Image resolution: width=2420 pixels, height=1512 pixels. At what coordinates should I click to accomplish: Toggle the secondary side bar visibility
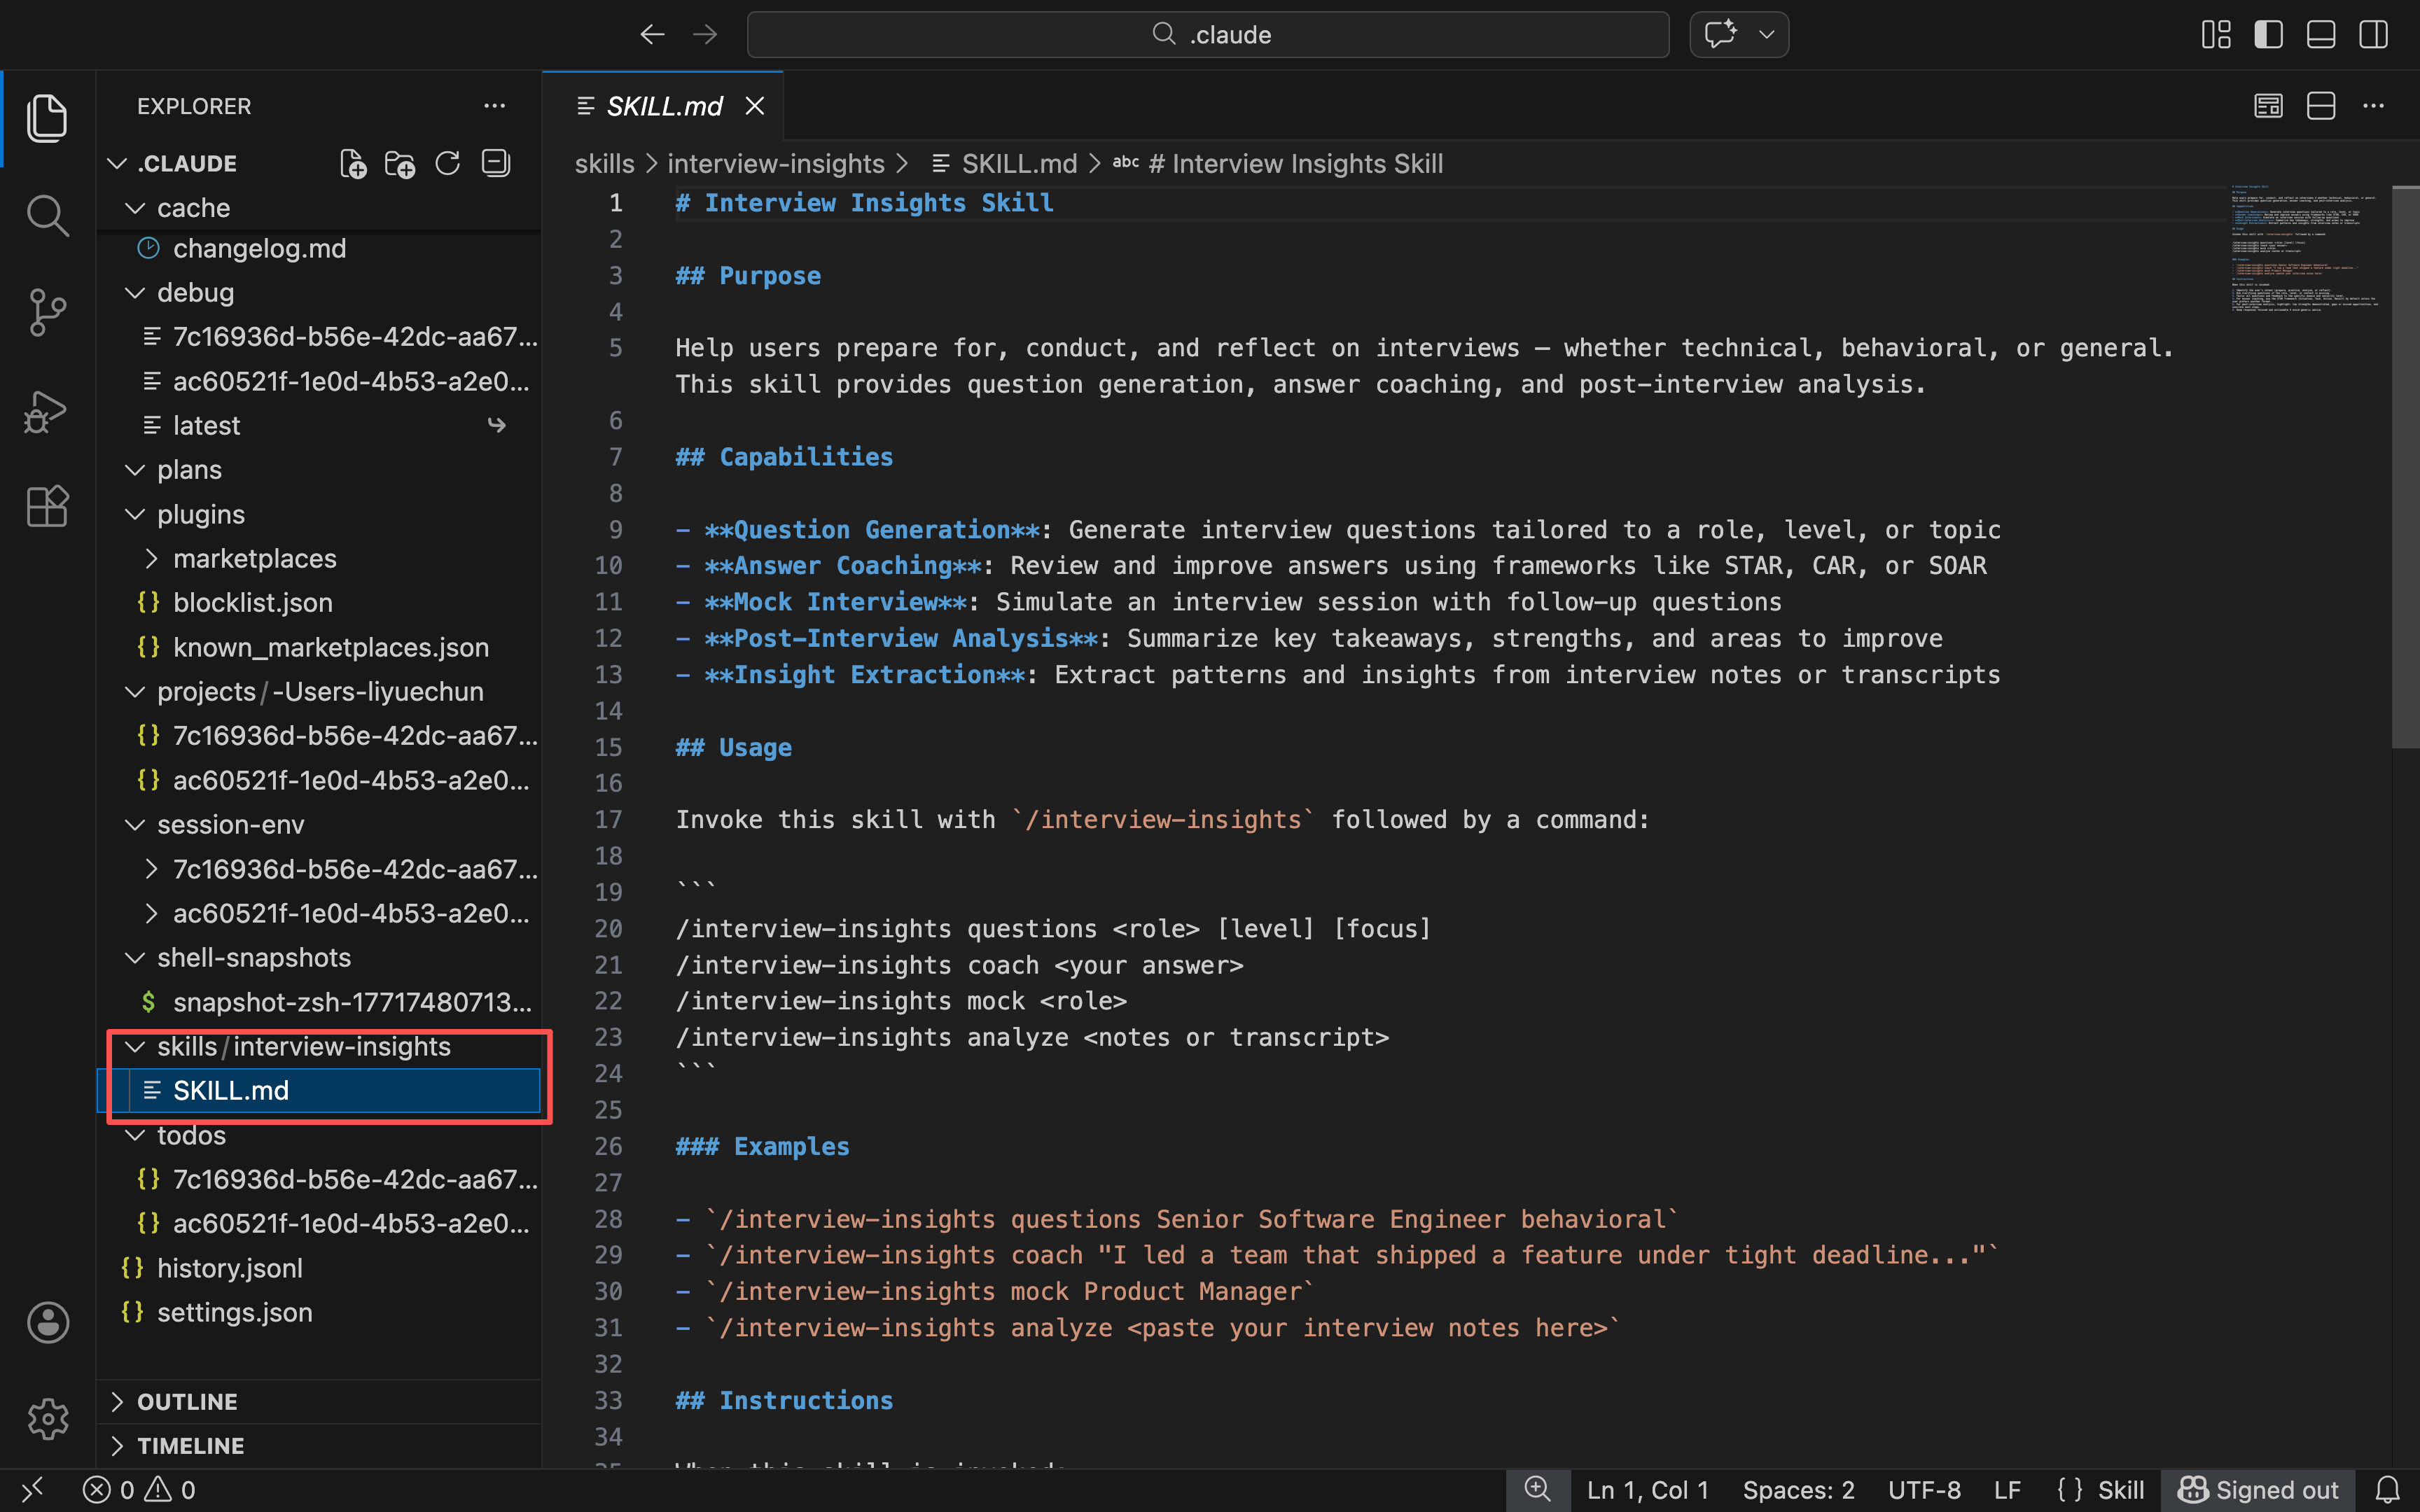[2373, 35]
